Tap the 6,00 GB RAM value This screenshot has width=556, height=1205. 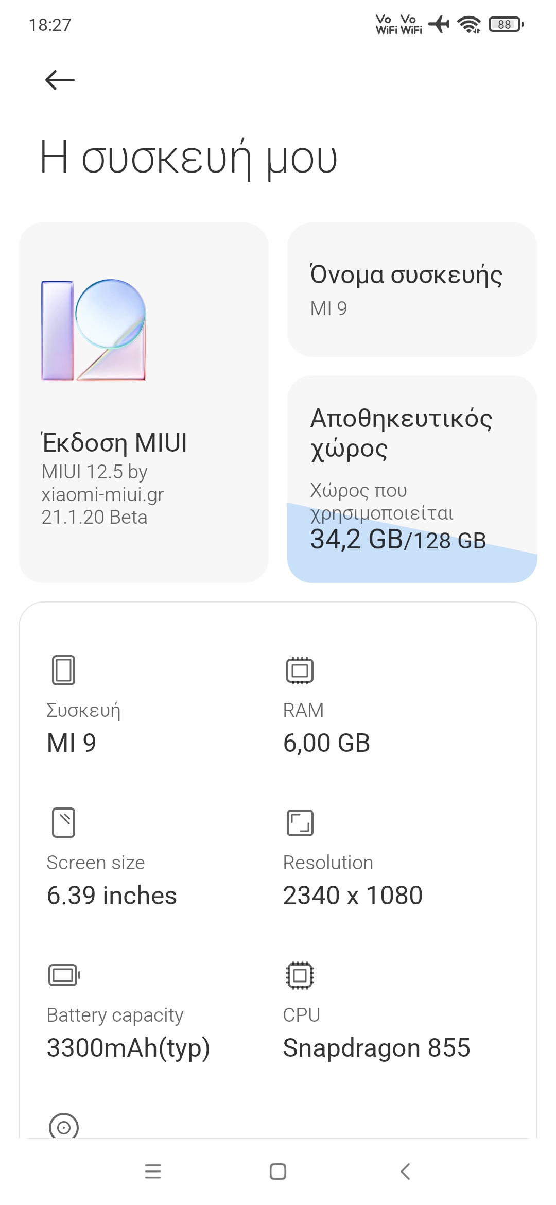(326, 743)
